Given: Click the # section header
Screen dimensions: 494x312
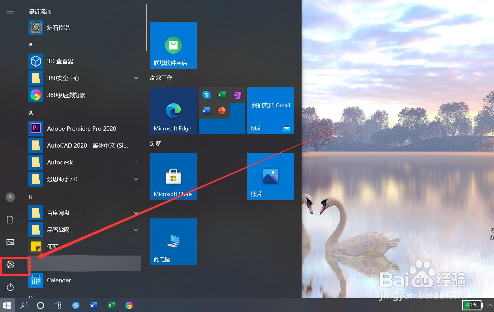Looking at the screenshot, I should point(31,45).
